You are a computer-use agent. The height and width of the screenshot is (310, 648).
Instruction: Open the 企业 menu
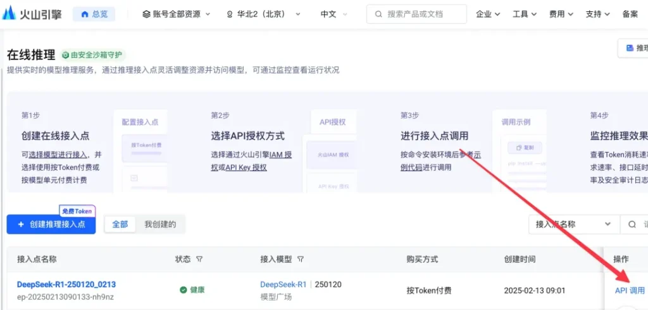point(488,14)
